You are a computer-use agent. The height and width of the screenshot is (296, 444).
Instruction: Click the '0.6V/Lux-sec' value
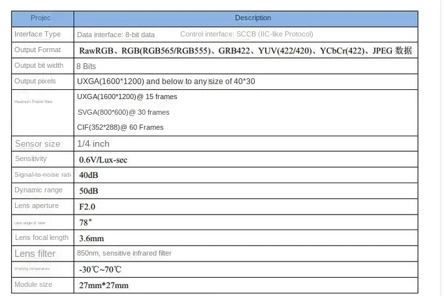(x=103, y=160)
